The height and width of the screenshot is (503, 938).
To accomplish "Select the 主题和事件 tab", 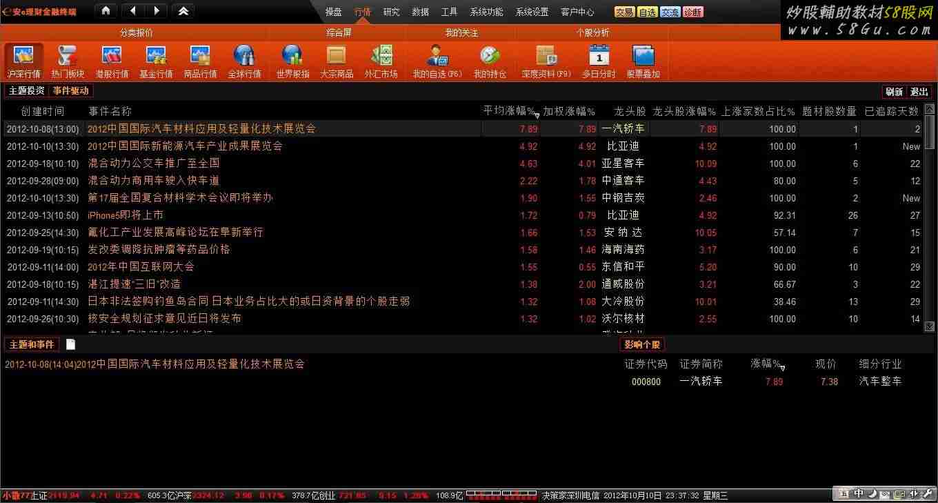I will pos(31,344).
